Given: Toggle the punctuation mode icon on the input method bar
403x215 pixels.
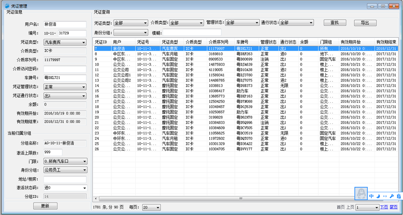Looking at the screenshot, I should pos(385,196).
